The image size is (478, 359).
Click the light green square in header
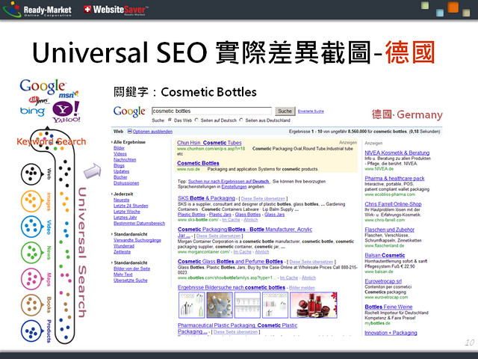pos(425,5)
